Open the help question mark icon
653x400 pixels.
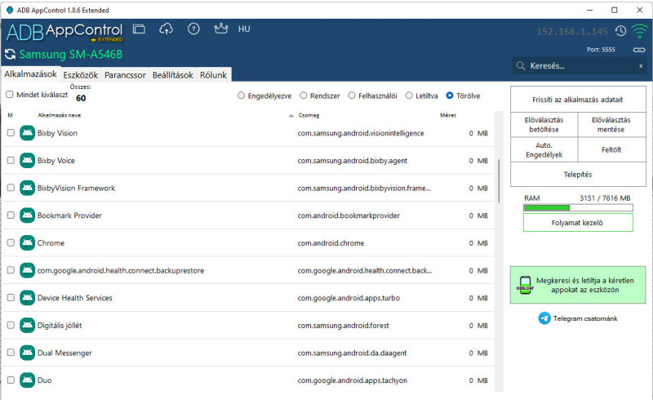tap(193, 29)
